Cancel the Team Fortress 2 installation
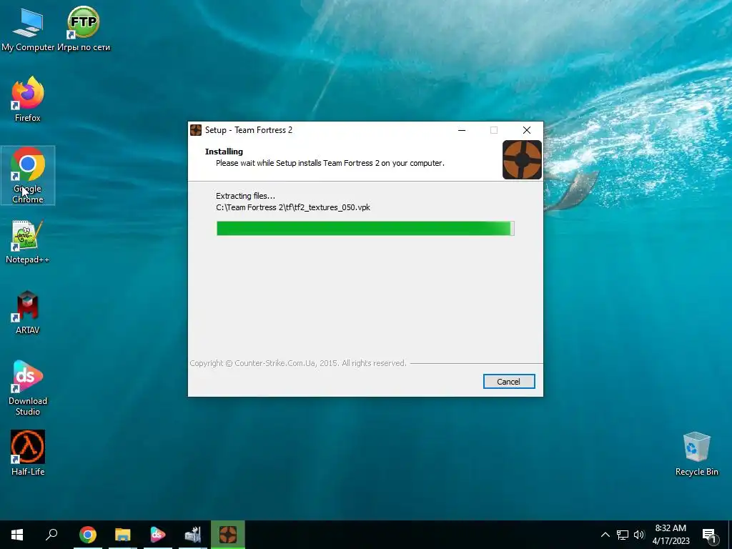 coord(509,382)
